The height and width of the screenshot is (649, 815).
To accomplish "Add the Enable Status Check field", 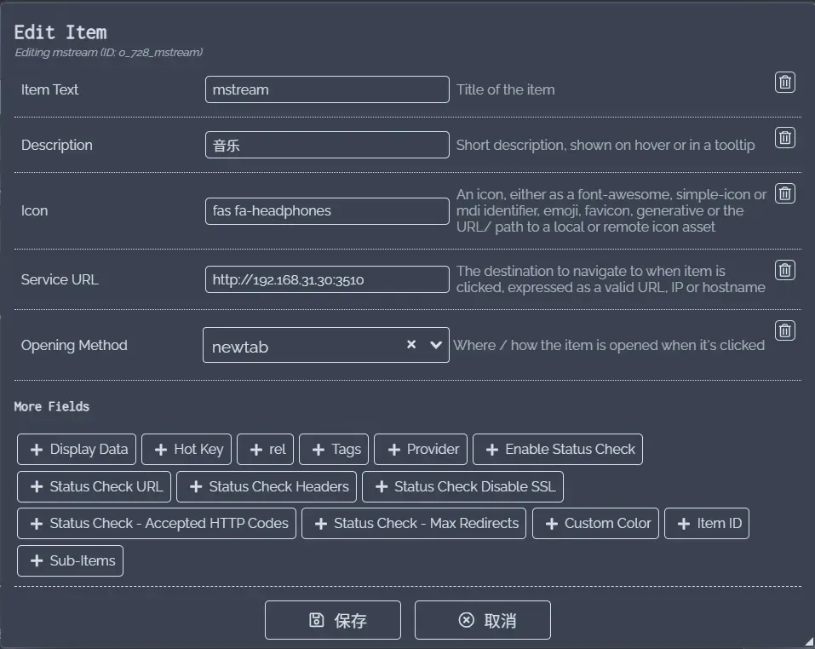I will click(558, 449).
